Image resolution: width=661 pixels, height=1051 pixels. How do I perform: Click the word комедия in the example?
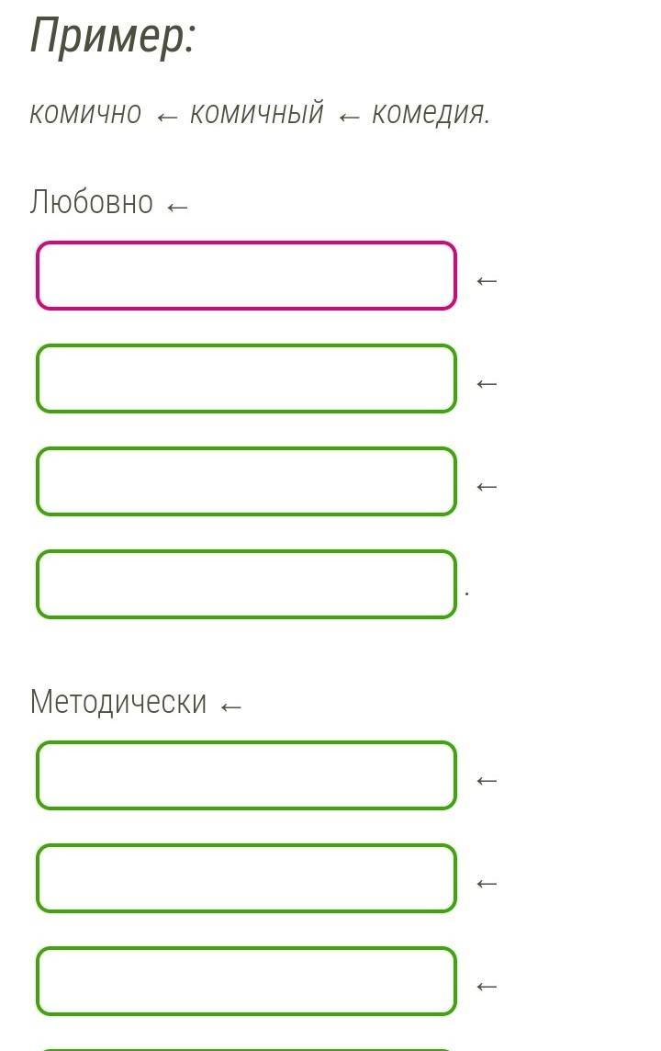click(429, 113)
